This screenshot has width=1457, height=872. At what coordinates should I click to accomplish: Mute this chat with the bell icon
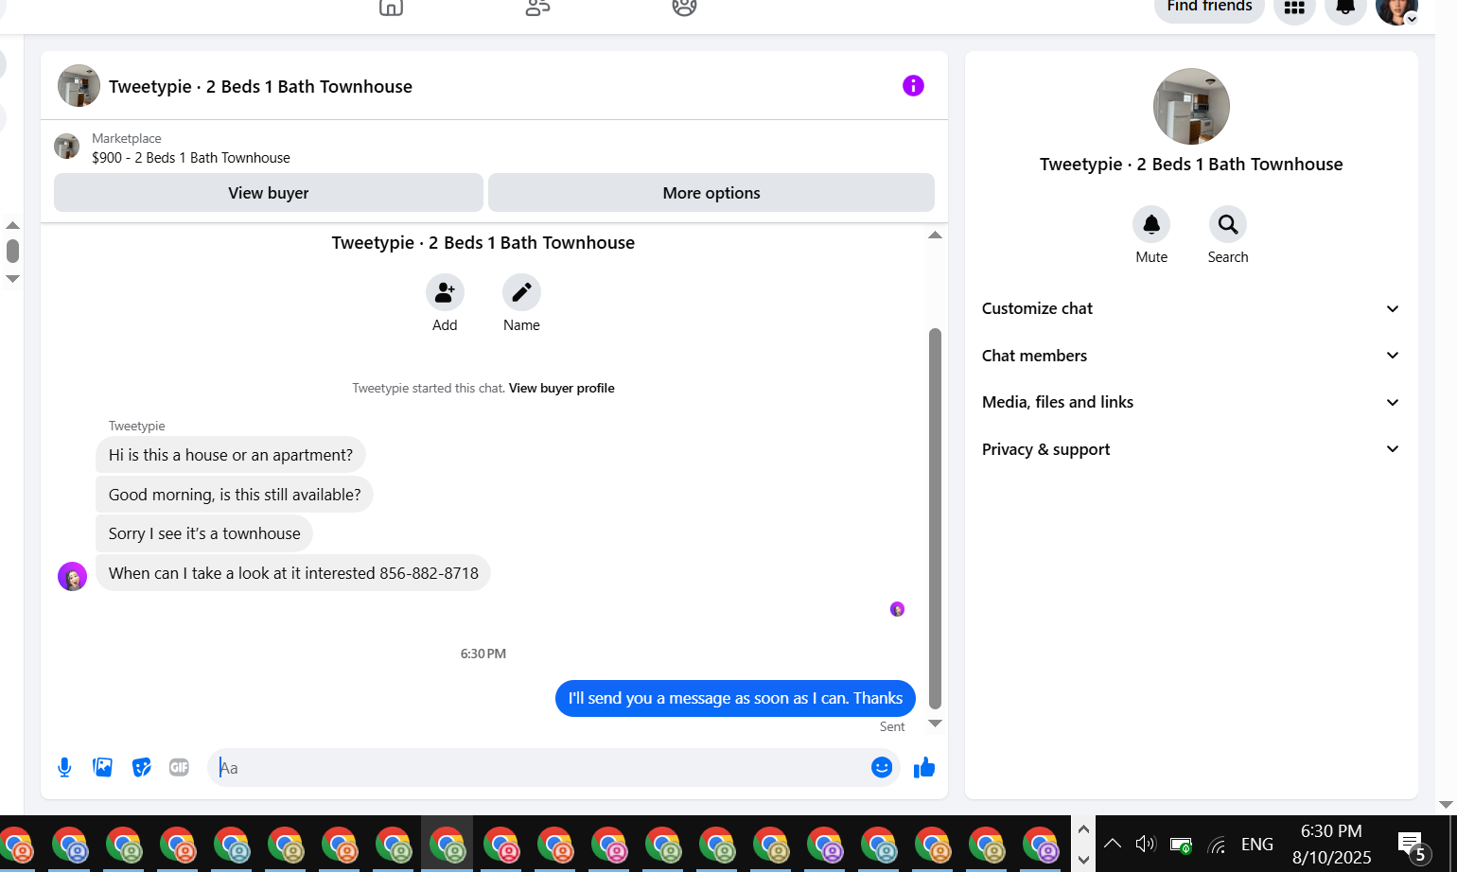pos(1151,224)
